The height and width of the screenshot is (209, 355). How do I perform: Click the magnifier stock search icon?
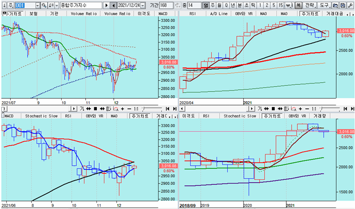pyautogui.click(x=44, y=5)
